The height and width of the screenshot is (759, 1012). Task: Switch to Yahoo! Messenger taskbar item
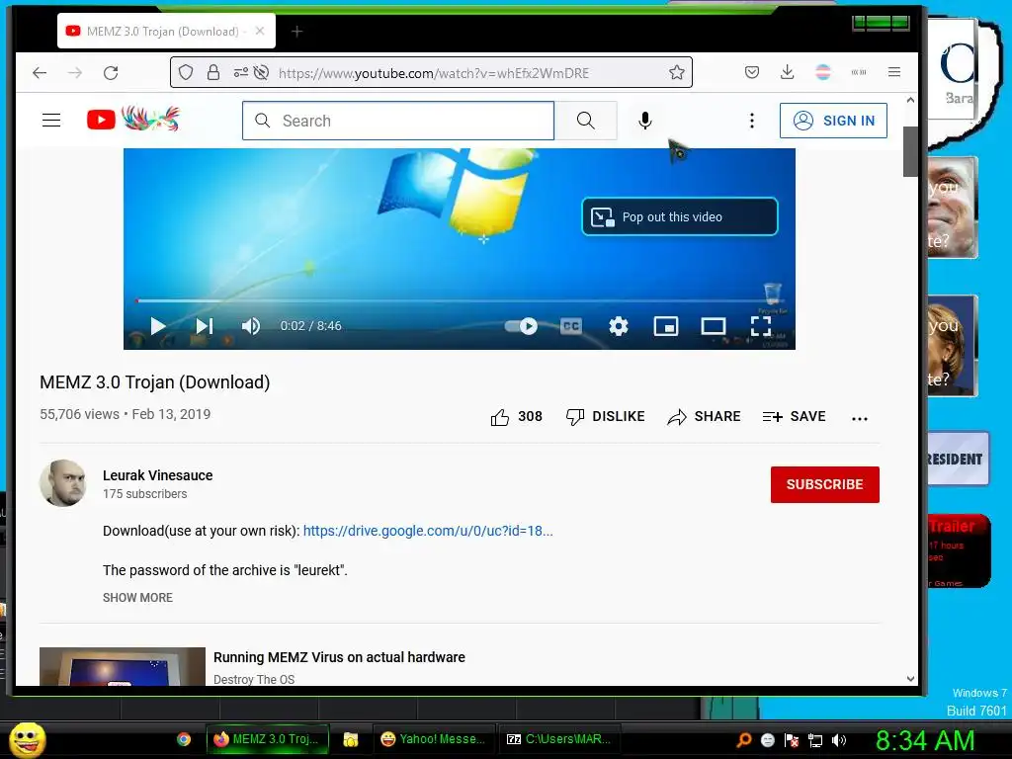click(x=433, y=739)
